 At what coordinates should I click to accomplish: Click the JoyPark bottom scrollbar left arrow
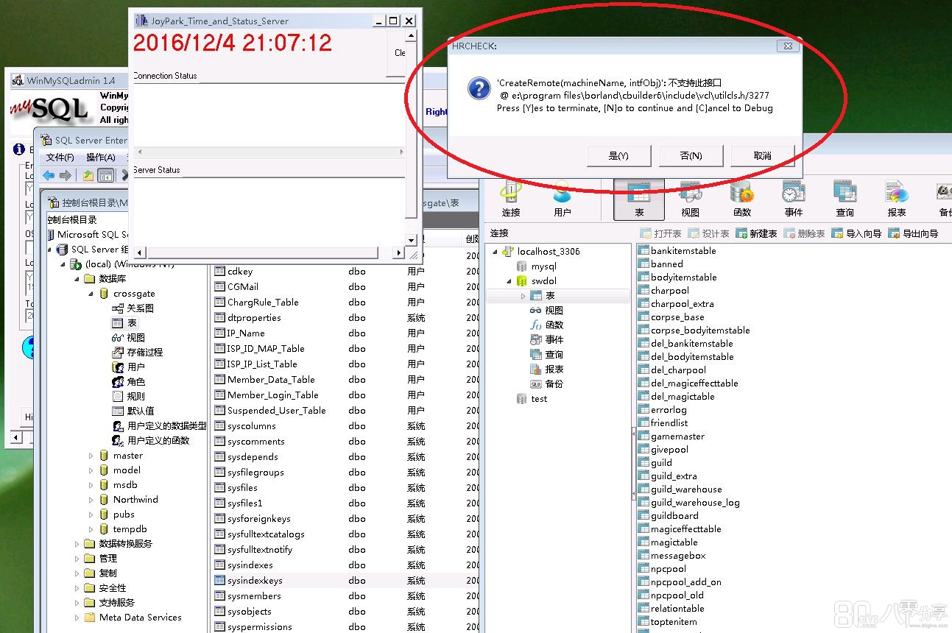140,252
